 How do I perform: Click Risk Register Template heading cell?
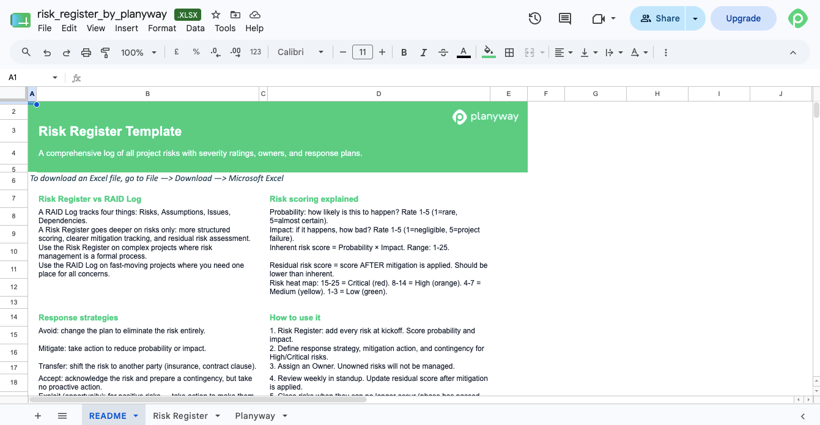click(110, 131)
